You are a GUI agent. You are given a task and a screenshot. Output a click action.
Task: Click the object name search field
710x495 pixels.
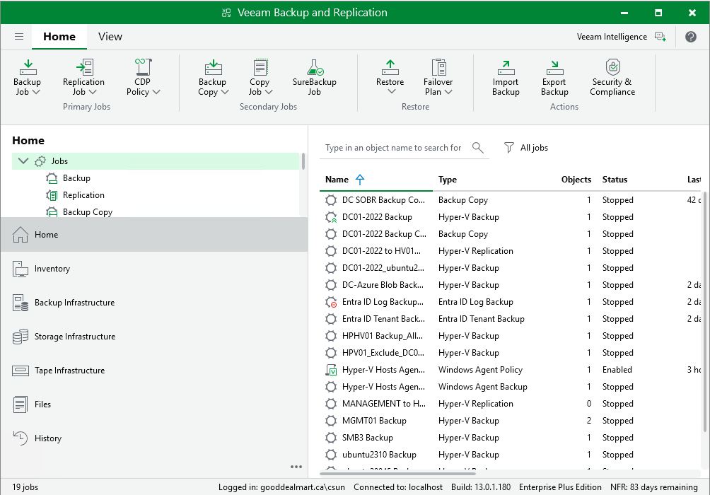pyautogui.click(x=393, y=148)
